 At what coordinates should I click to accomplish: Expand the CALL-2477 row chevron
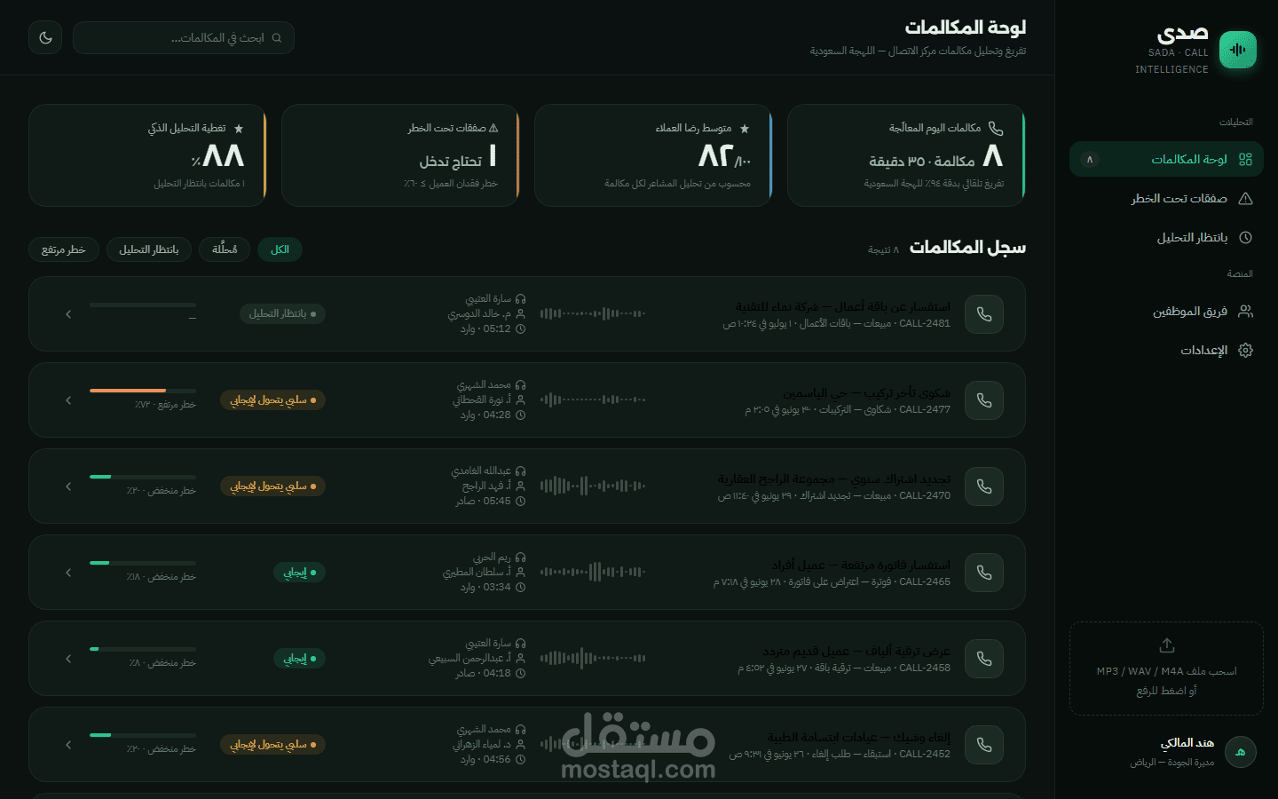point(68,400)
